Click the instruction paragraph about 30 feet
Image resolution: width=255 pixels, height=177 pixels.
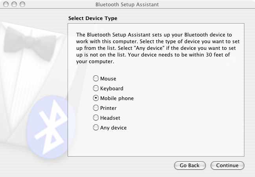(x=158, y=48)
